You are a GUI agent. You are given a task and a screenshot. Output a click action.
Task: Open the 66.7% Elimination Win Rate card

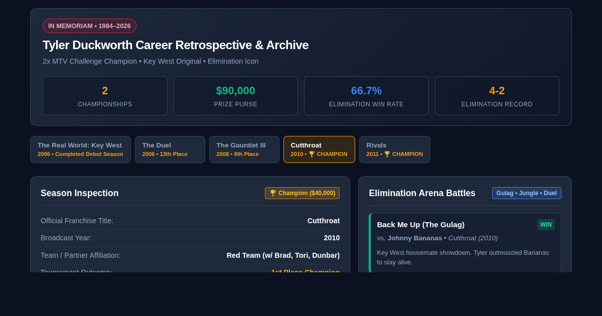(366, 96)
